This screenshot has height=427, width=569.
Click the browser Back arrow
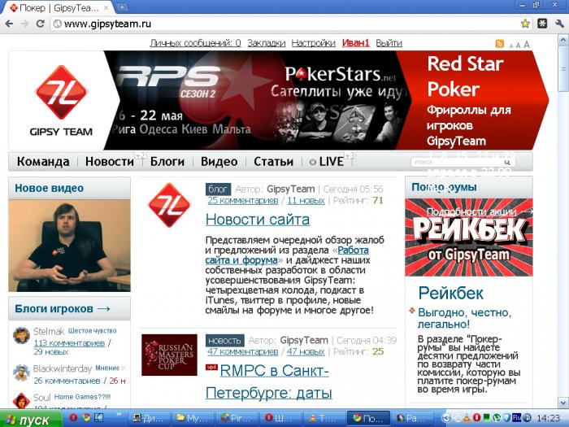pyautogui.click(x=9, y=24)
